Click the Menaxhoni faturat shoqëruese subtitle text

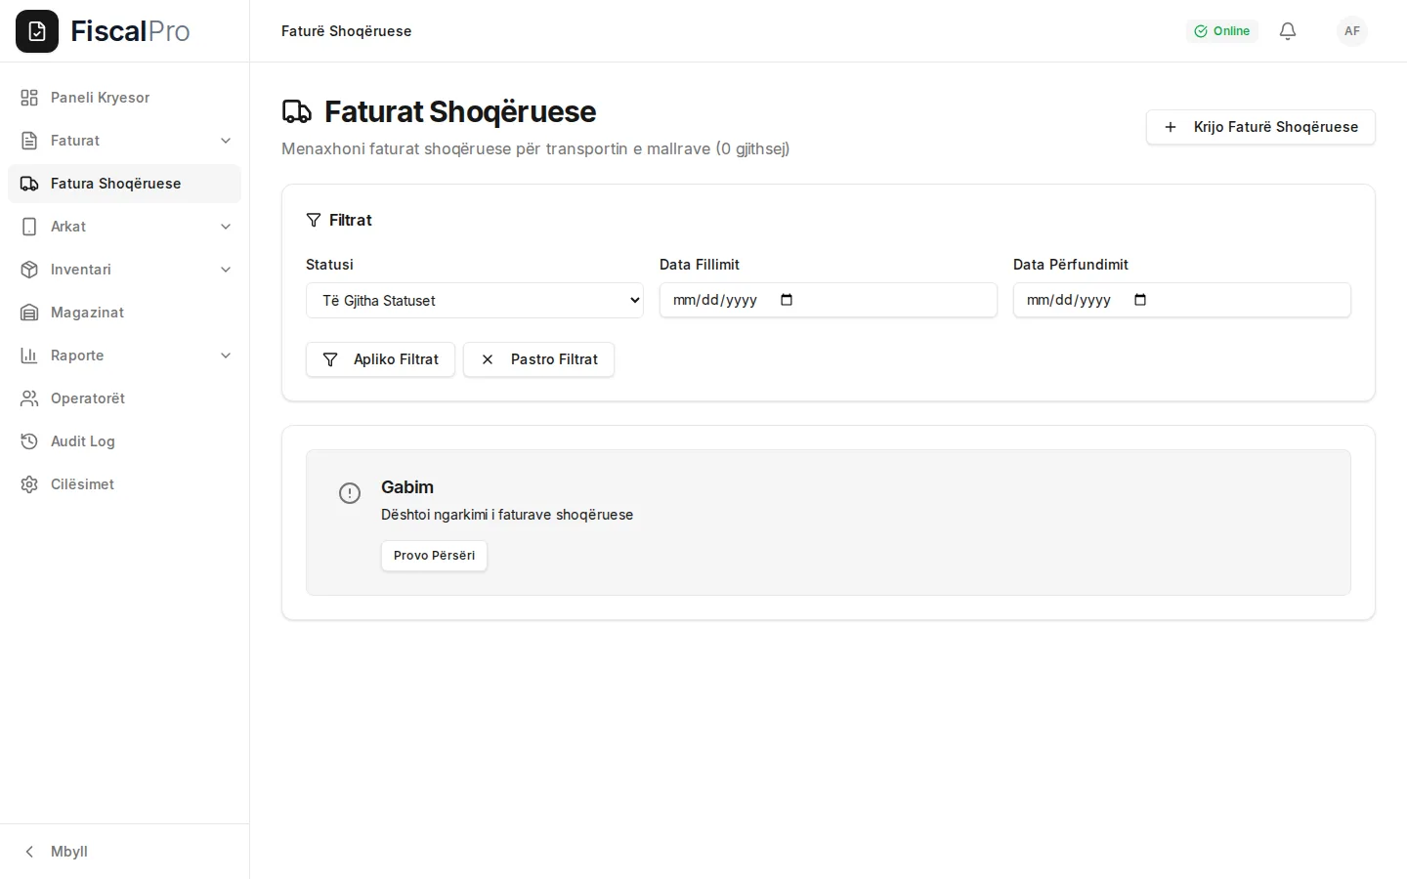[535, 148]
